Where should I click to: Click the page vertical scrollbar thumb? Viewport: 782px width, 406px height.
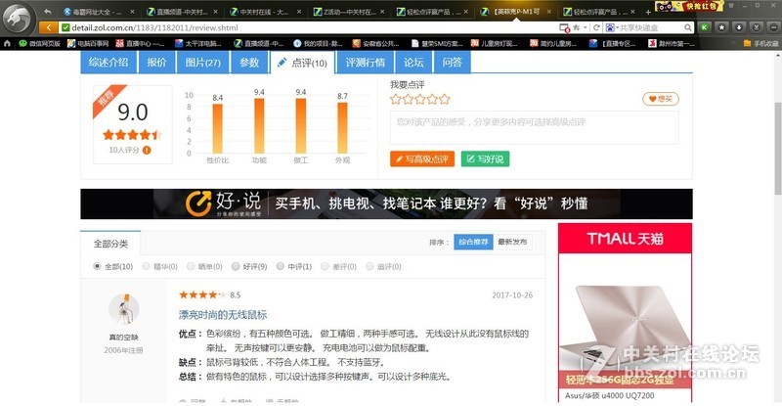click(x=777, y=148)
